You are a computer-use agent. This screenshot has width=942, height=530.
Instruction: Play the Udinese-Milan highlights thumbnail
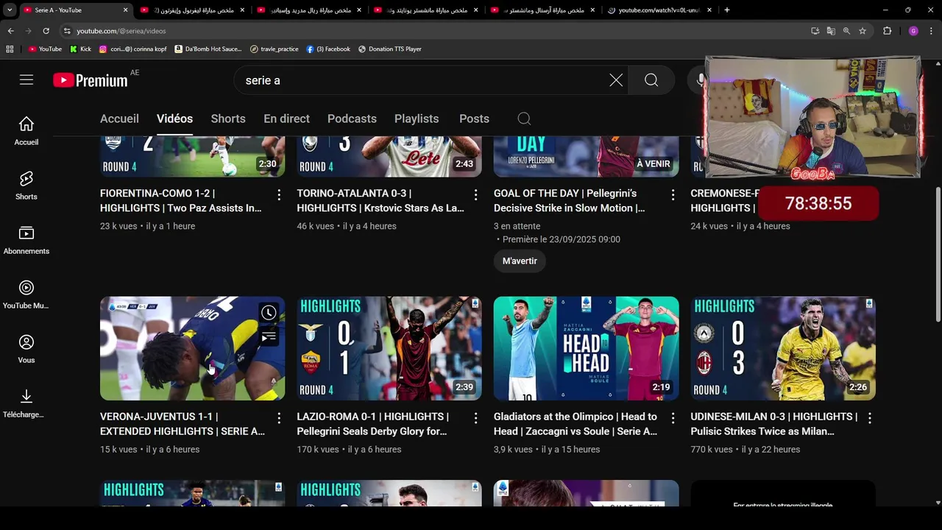coord(783,349)
